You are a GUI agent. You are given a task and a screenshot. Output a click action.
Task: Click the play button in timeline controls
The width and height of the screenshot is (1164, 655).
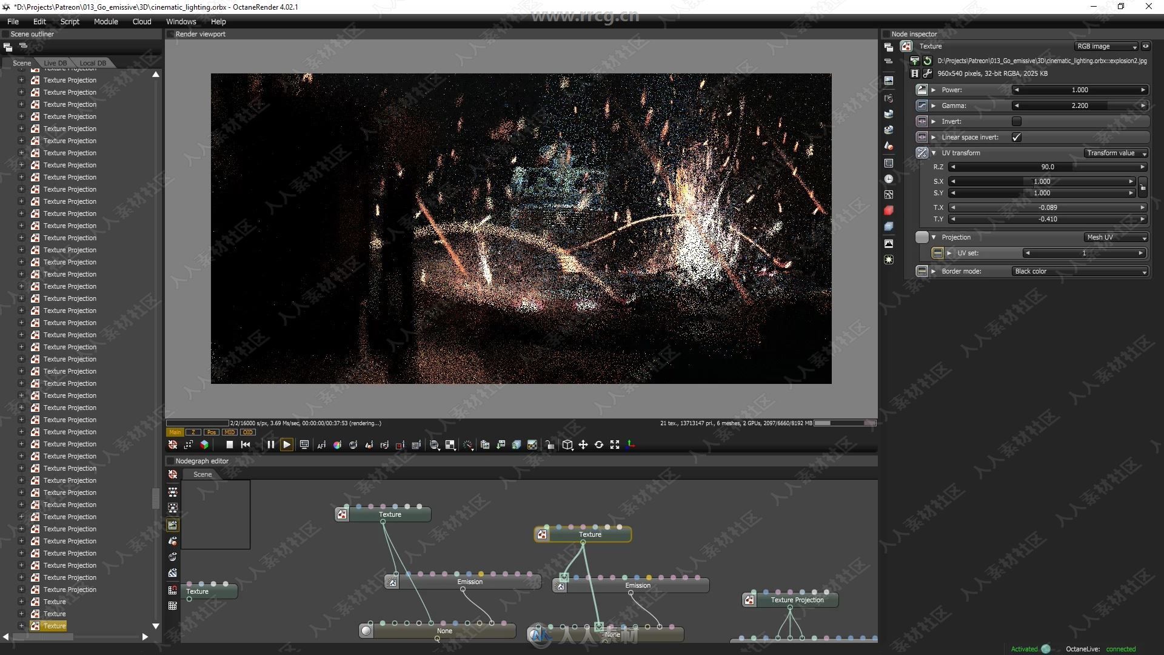click(286, 445)
